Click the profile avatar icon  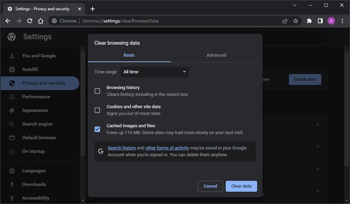point(331,21)
